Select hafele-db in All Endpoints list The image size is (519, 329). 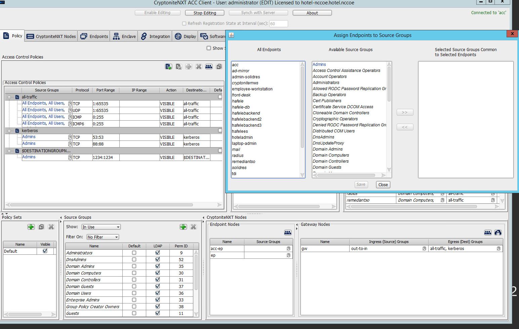tap(241, 107)
